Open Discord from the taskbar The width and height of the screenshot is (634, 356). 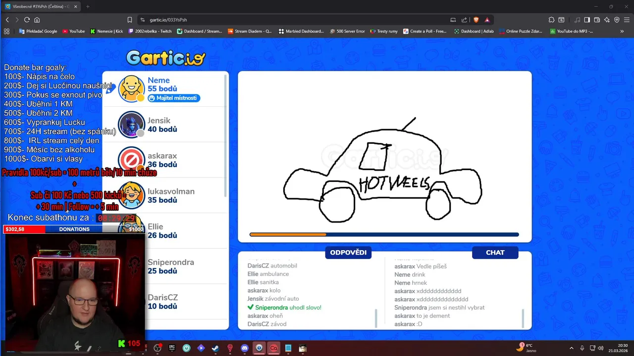(x=244, y=348)
